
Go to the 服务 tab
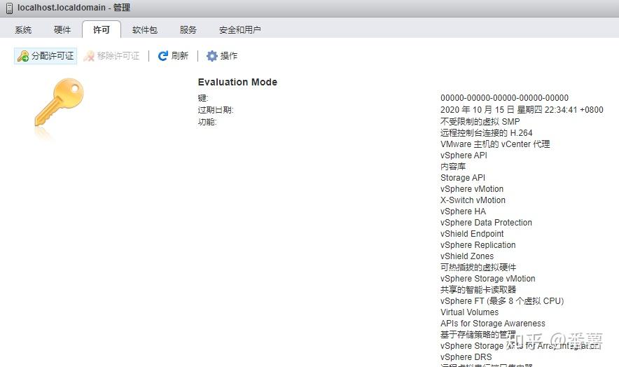coord(188,30)
